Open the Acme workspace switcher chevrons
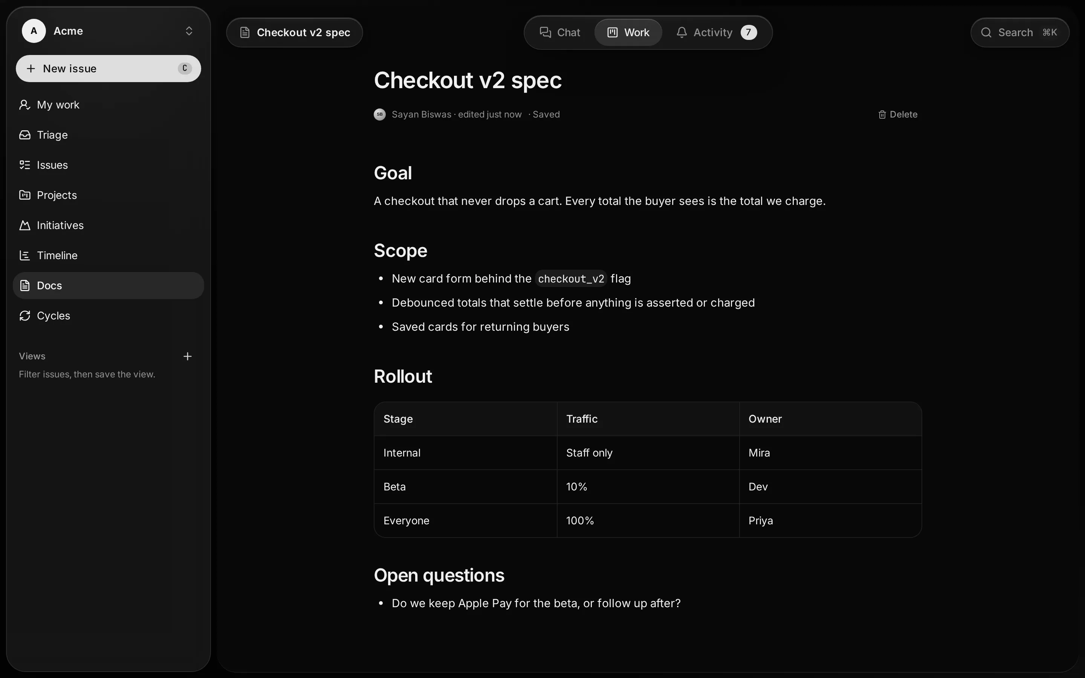This screenshot has width=1085, height=678. click(x=189, y=31)
